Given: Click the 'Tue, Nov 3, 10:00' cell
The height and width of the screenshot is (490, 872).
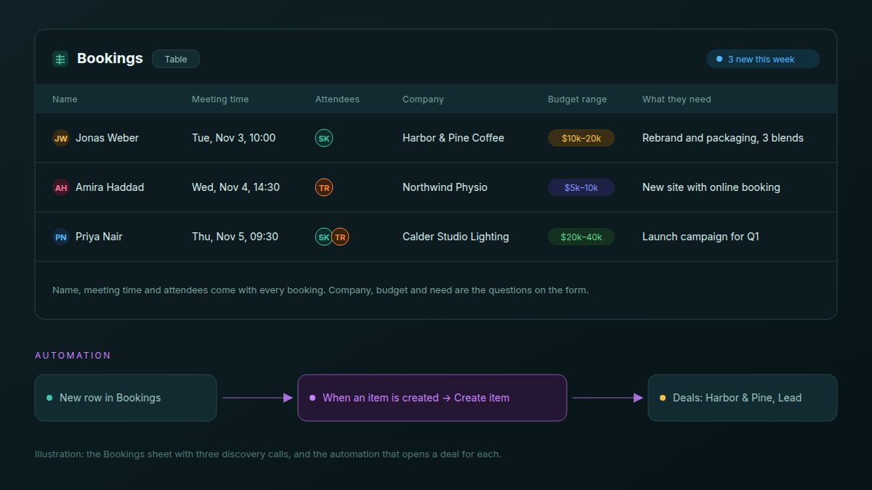Looking at the screenshot, I should coord(234,138).
